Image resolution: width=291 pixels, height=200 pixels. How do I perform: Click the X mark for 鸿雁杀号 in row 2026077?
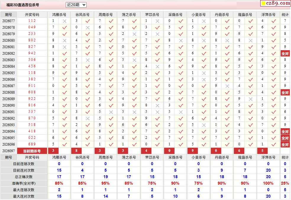click(64, 21)
